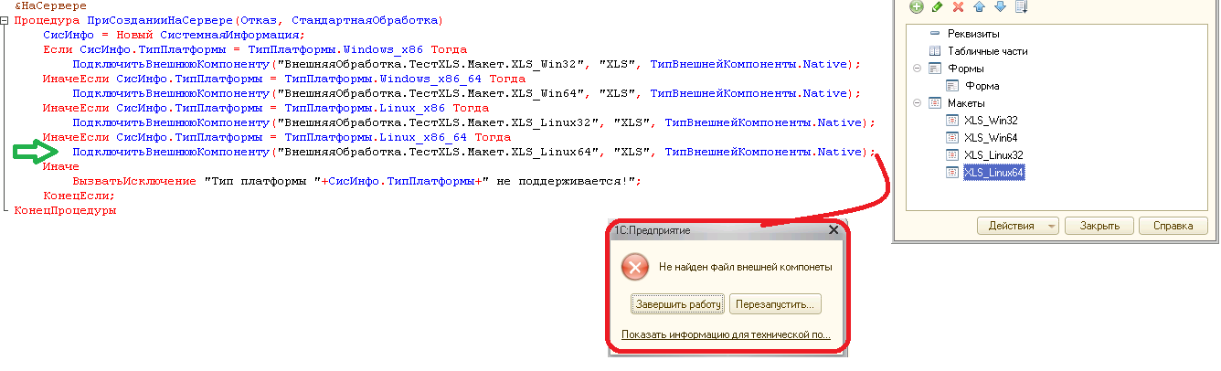
Task: Click the Табличные части table icon
Action: point(935,51)
